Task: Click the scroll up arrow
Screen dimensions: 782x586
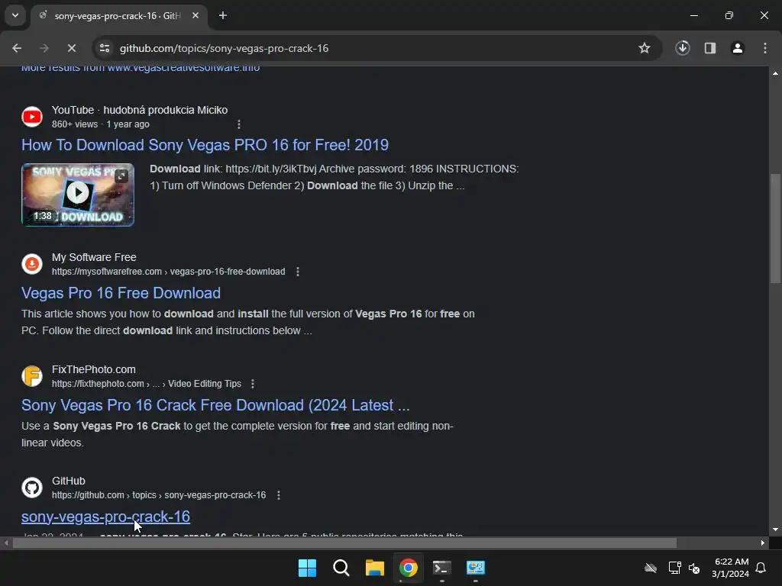Action: [775, 73]
